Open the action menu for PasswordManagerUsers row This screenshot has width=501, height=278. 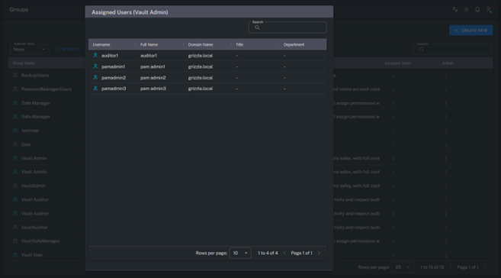coord(446,89)
